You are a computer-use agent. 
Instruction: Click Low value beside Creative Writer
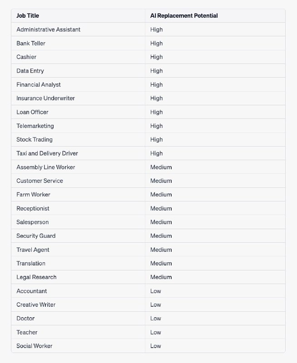coord(156,304)
